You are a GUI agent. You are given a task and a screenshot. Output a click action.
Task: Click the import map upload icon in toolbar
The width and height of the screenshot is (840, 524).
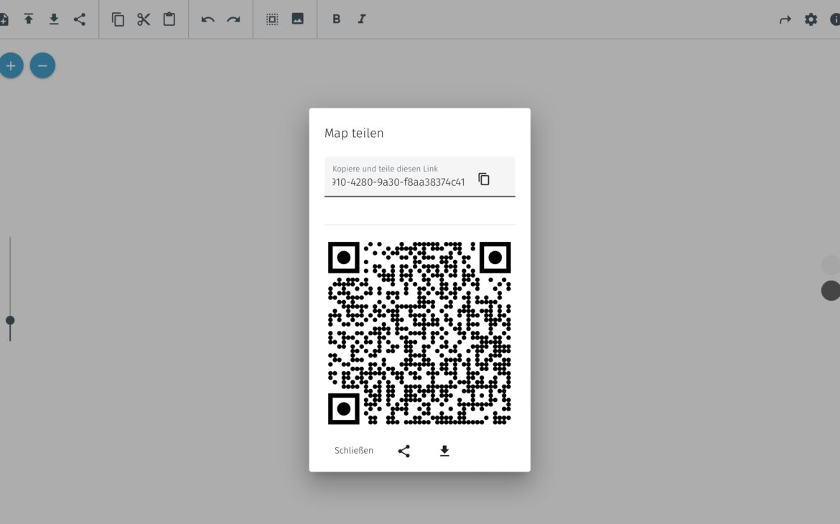tap(29, 19)
